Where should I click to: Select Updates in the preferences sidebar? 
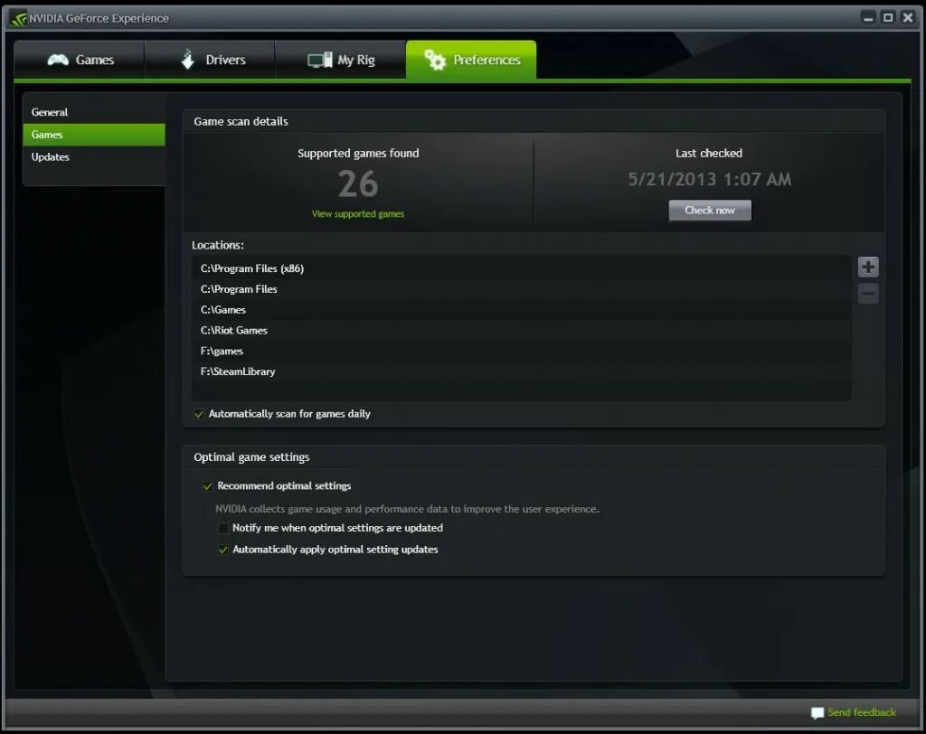tap(94, 157)
